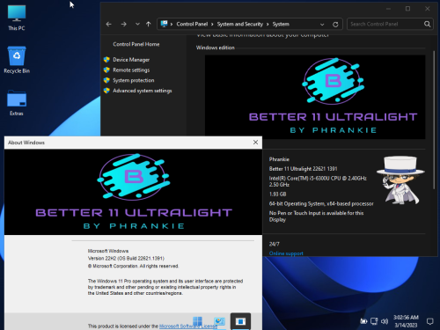Open Control Panel Home link

[136, 44]
